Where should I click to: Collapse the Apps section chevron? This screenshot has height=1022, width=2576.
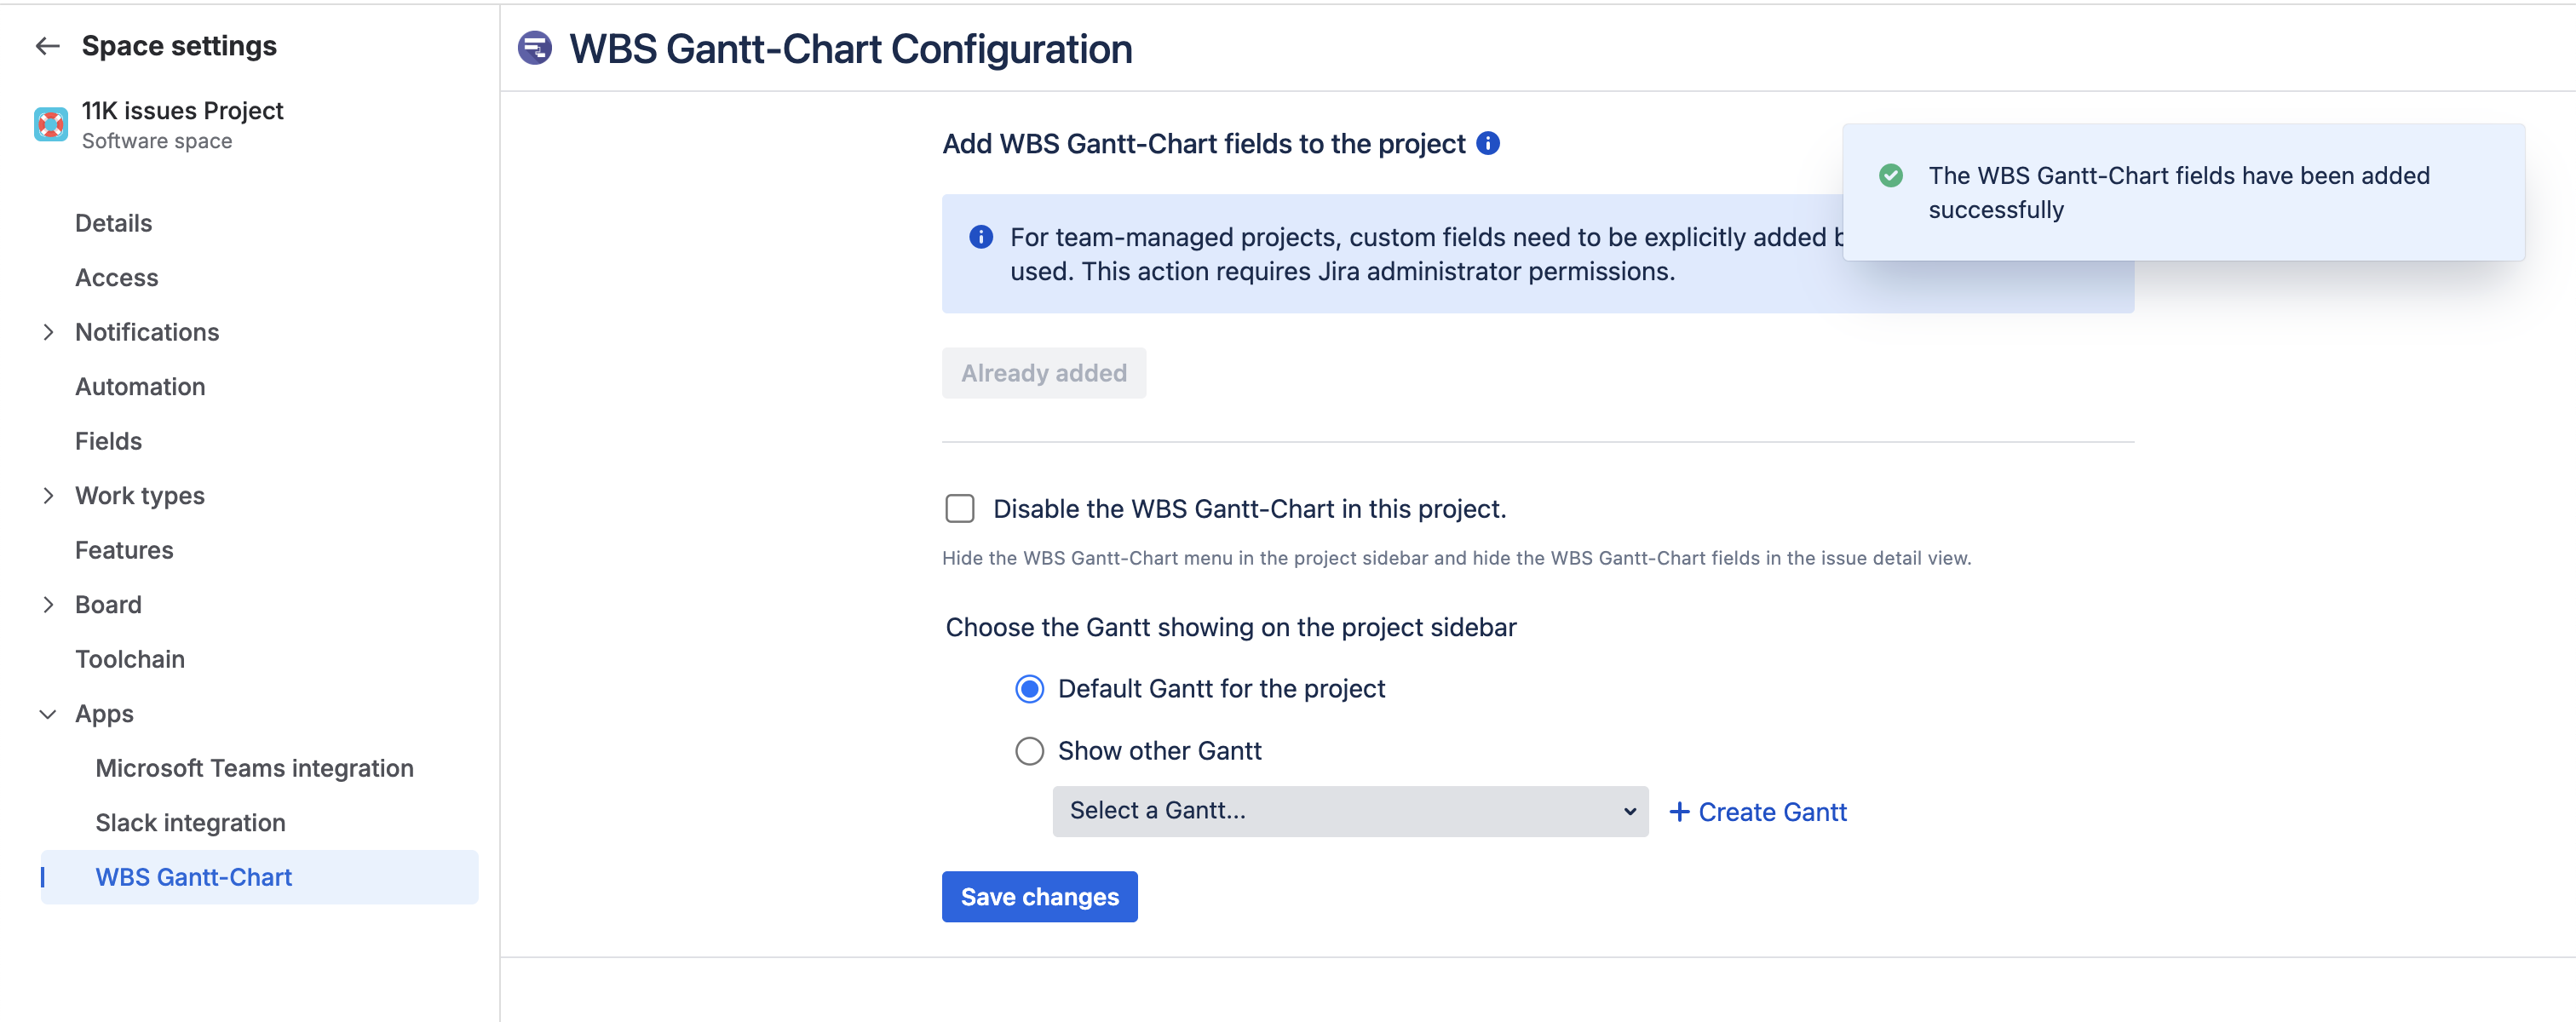point(48,714)
